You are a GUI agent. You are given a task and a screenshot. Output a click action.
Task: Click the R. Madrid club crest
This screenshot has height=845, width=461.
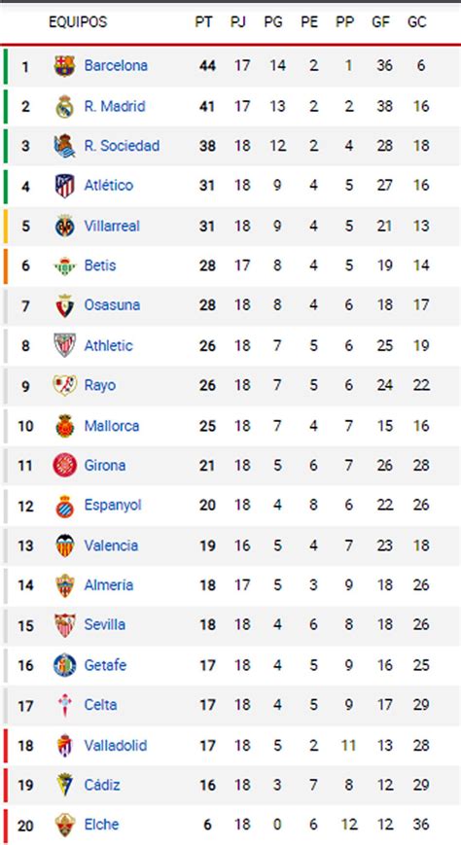pyautogui.click(x=65, y=106)
